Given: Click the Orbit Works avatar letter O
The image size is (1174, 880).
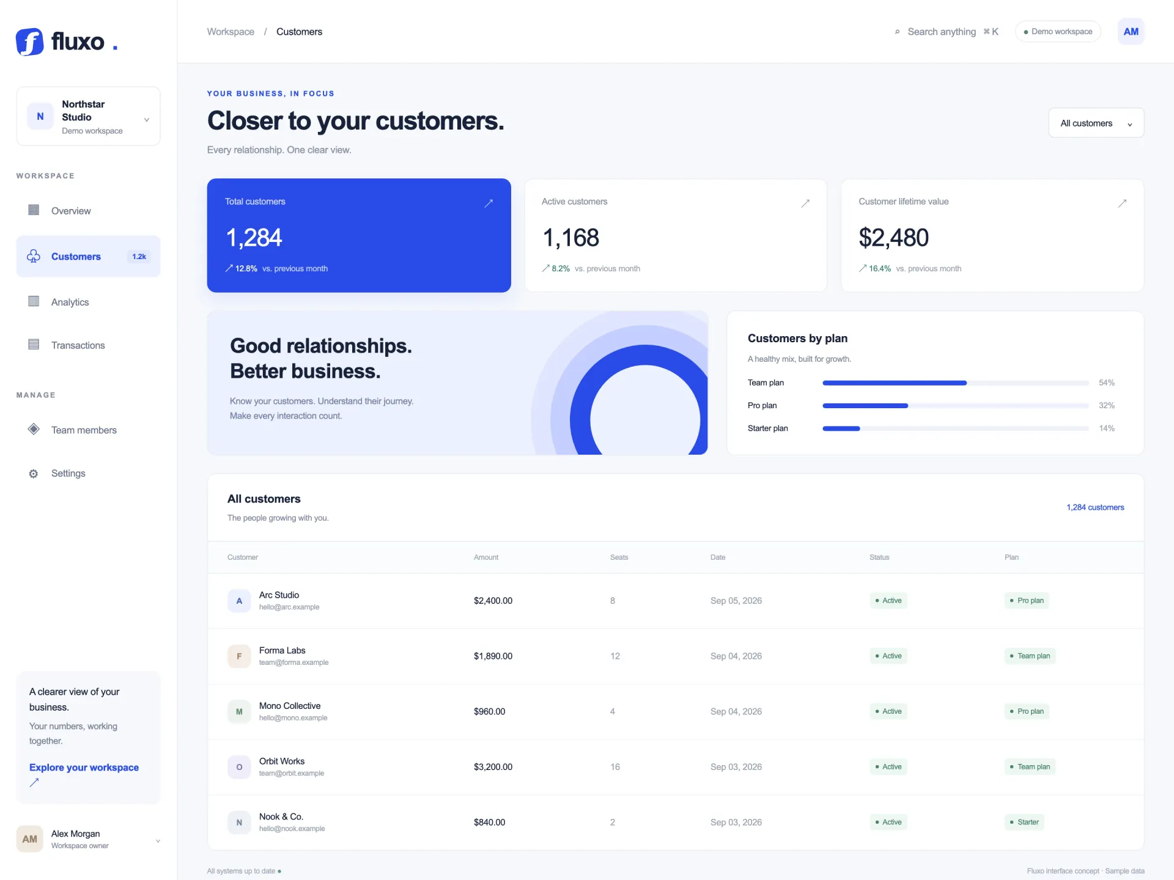Looking at the screenshot, I should click(x=239, y=767).
